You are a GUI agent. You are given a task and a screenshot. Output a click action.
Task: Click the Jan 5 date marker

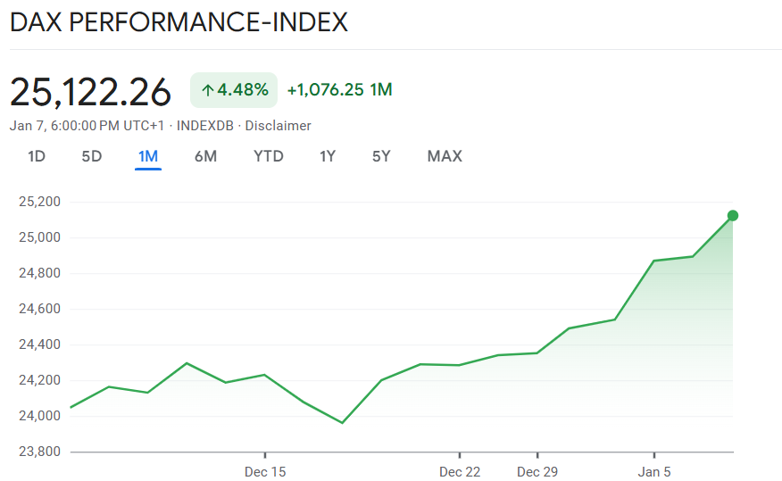(x=654, y=471)
